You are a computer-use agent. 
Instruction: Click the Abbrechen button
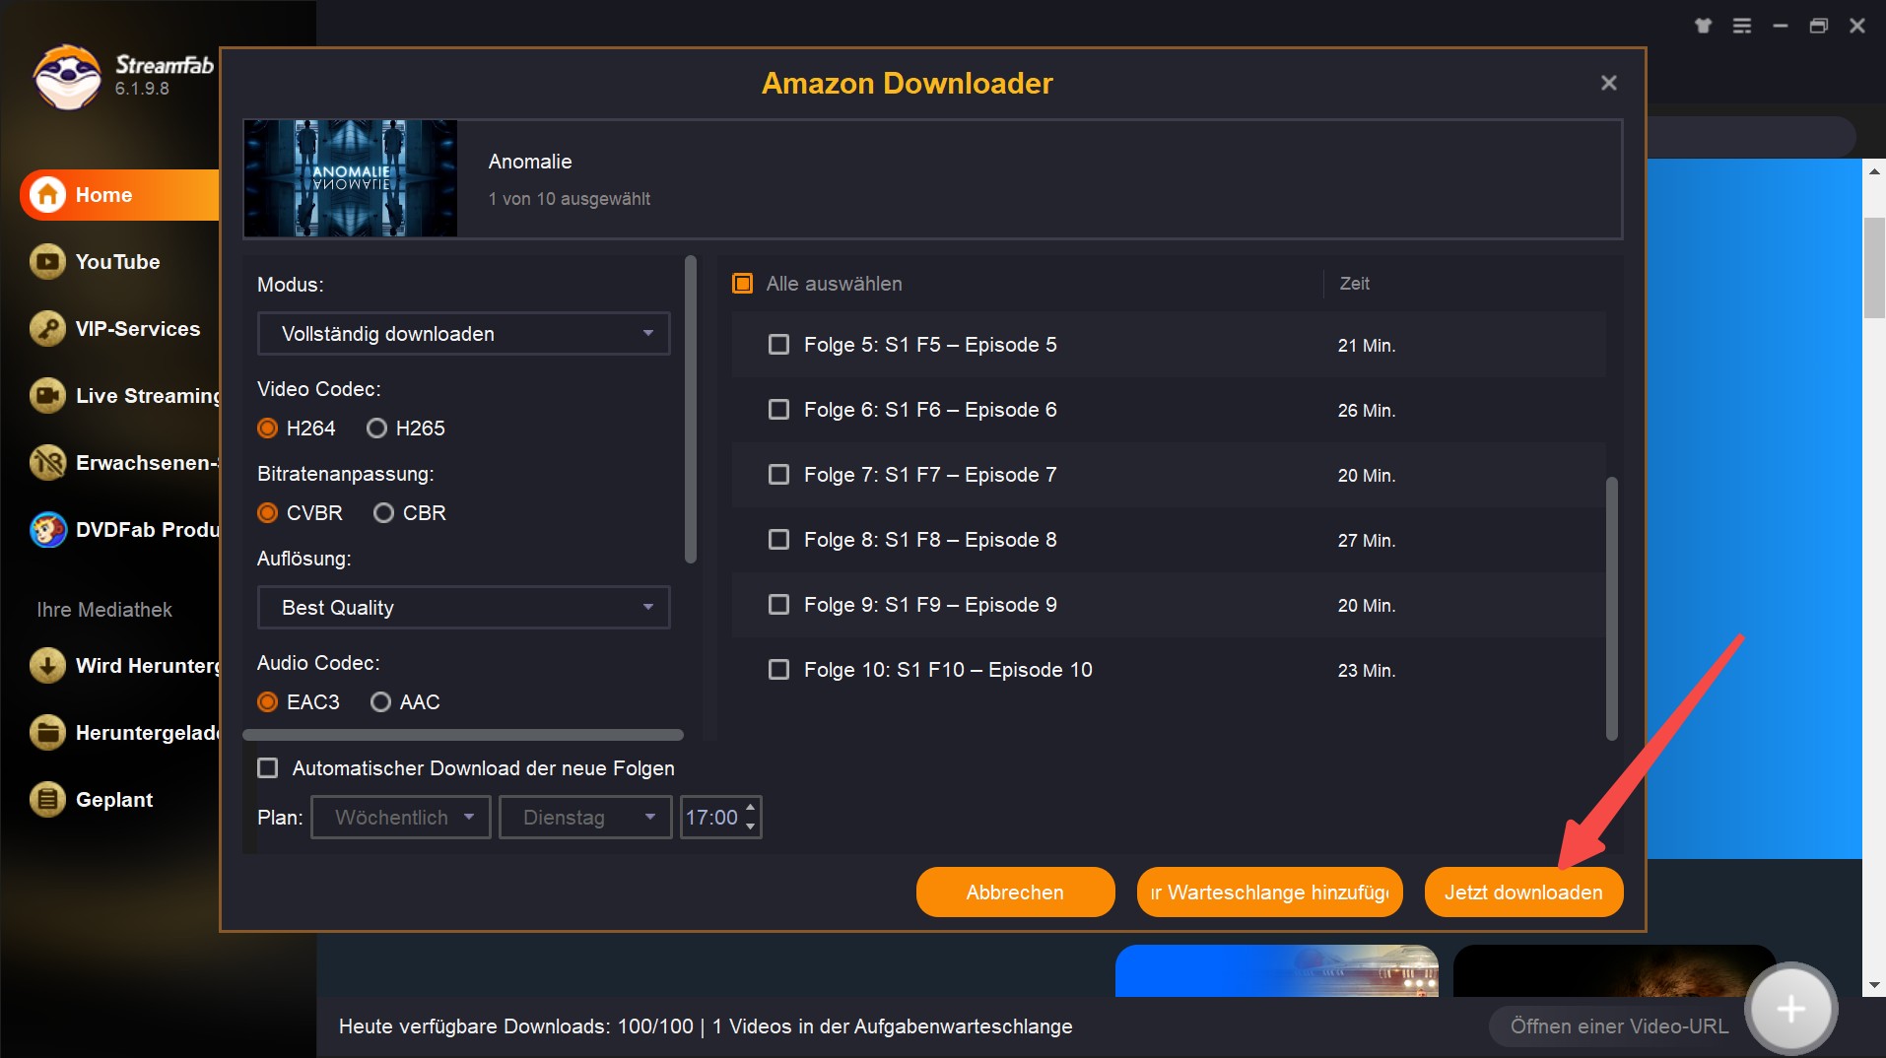[x=1015, y=893]
